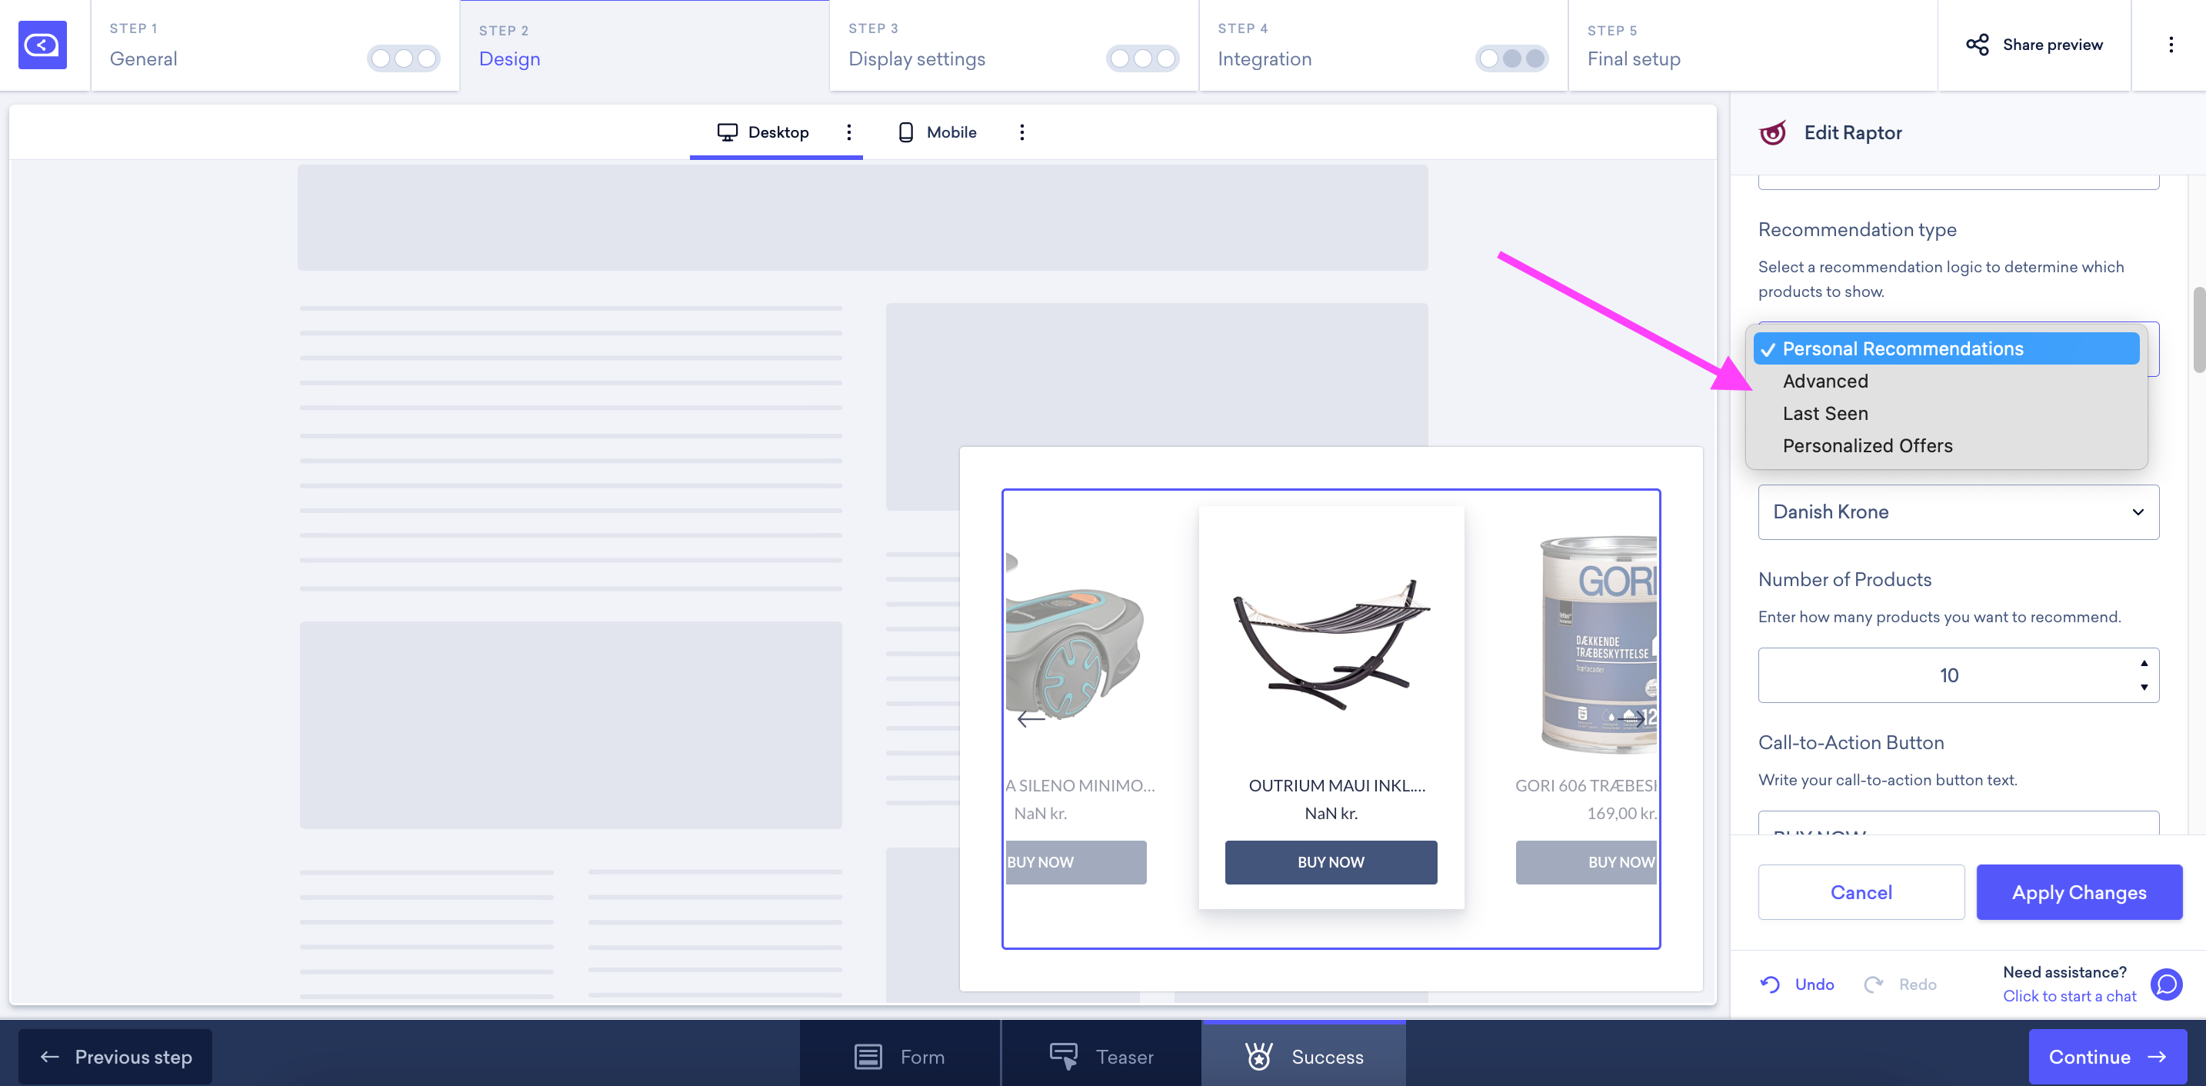Click the carousel next arrow
Screen dimensions: 2206x1086
point(1632,718)
